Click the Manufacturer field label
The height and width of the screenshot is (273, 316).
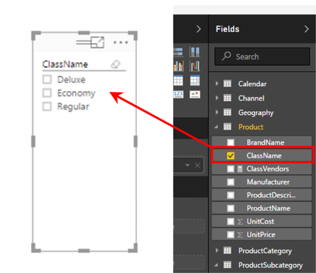click(x=268, y=182)
